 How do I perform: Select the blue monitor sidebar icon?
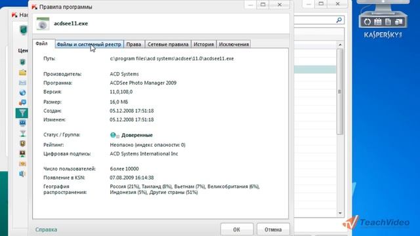22,123
